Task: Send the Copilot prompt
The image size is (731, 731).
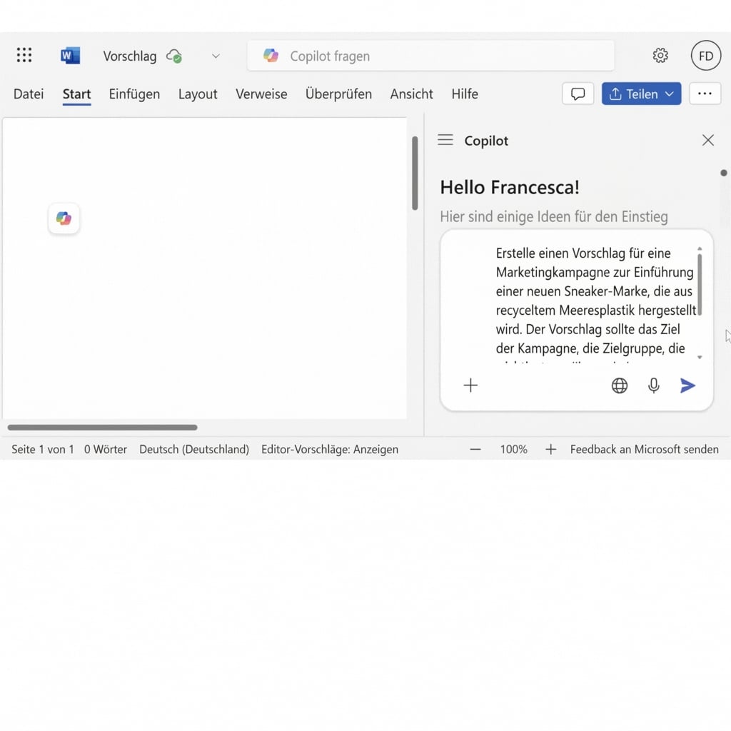Action: click(687, 385)
